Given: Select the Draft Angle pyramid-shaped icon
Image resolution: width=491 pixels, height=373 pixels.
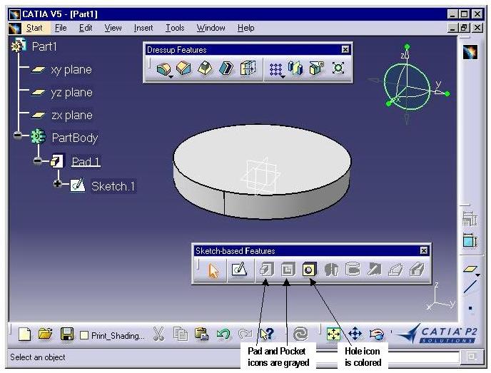Looking at the screenshot, I should coord(205,68).
